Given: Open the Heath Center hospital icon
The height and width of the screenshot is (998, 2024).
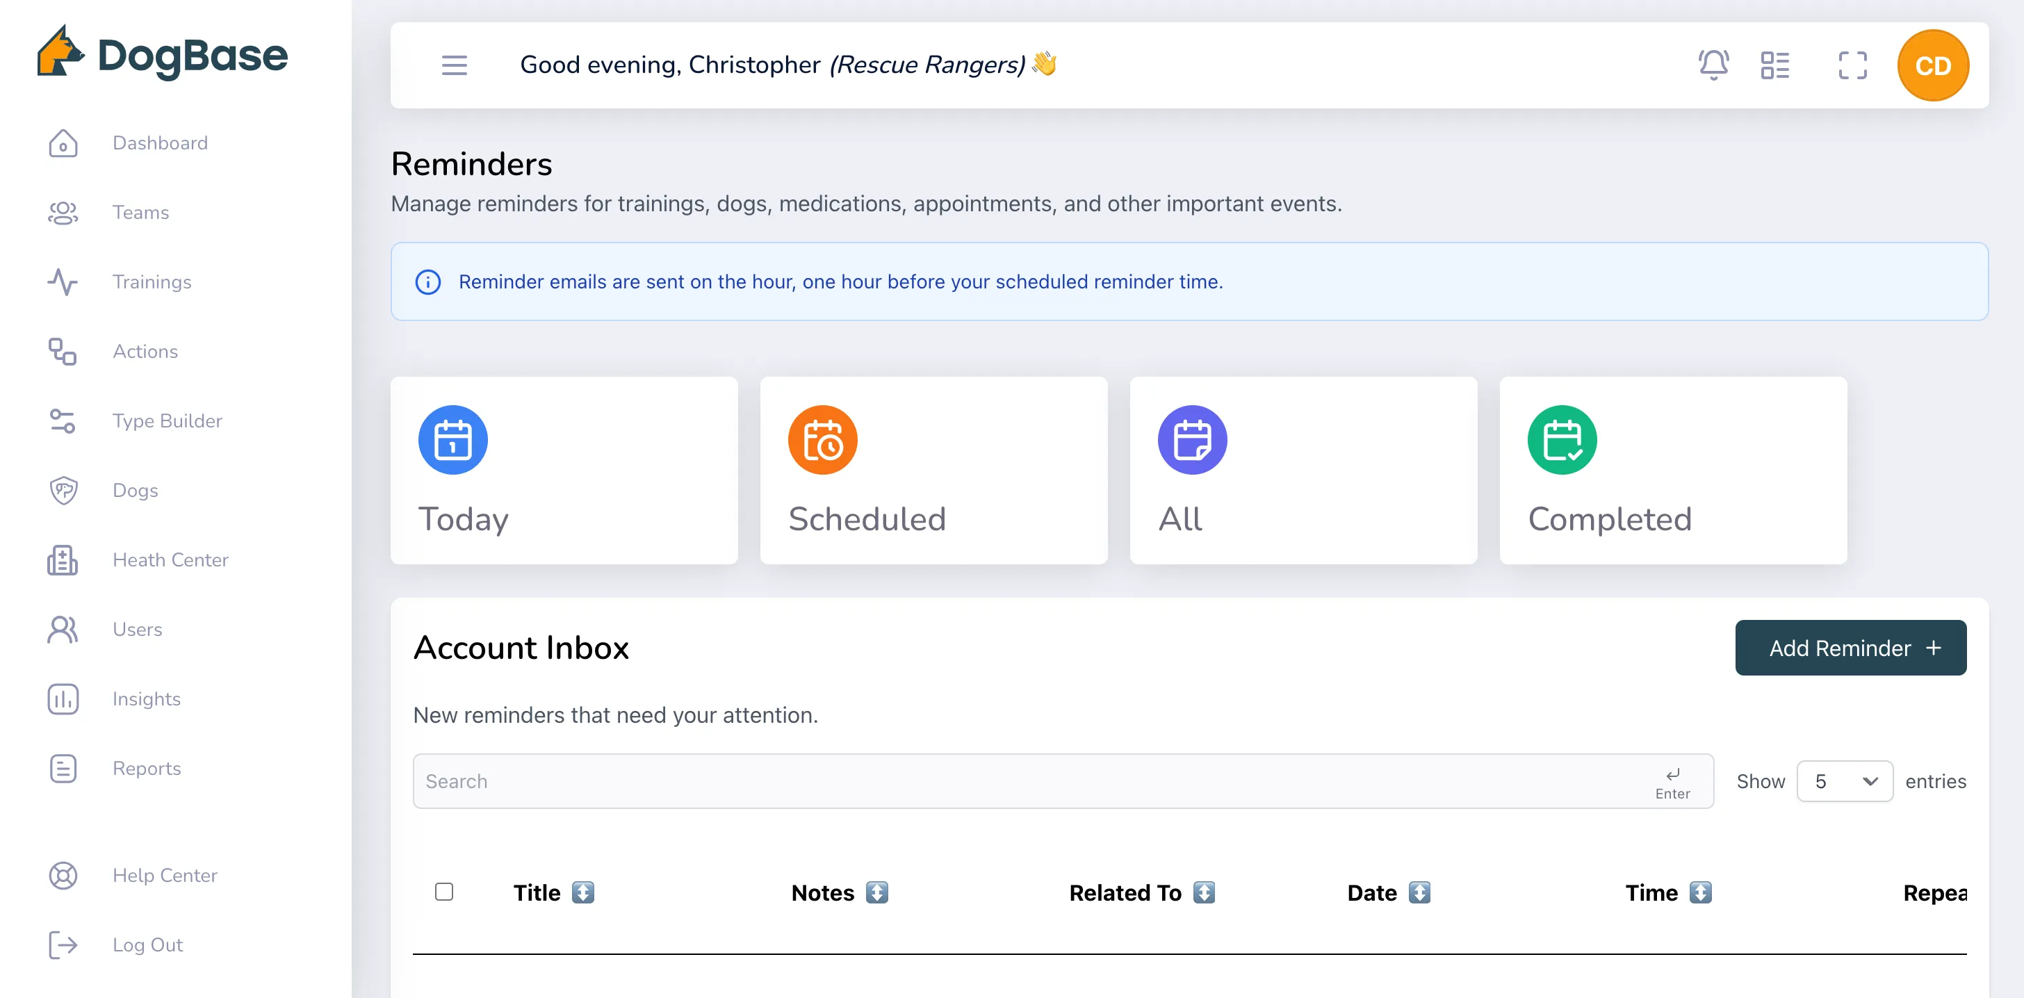Looking at the screenshot, I should (63, 559).
